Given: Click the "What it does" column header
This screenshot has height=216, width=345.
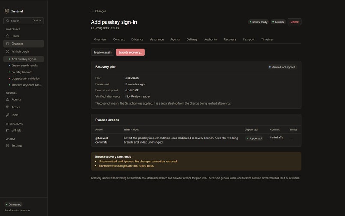Looking at the screenshot, I should 131,129.
